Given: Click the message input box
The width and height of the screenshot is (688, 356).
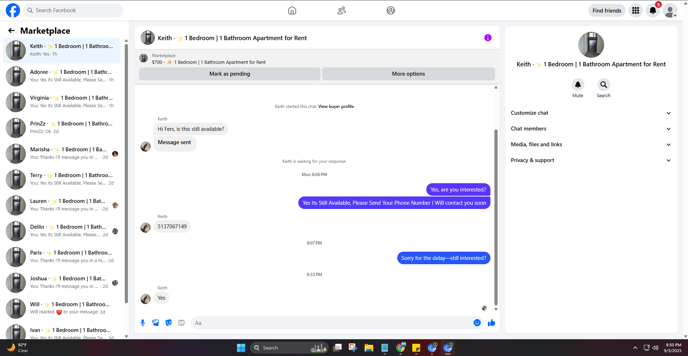Looking at the screenshot, I should (x=331, y=323).
